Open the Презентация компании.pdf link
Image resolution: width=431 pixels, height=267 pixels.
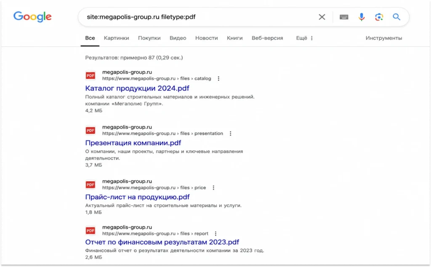(x=133, y=143)
